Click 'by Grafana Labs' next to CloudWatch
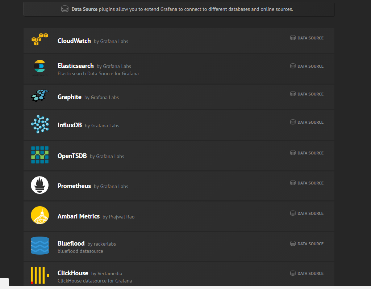This screenshot has height=289, width=371. point(111,41)
